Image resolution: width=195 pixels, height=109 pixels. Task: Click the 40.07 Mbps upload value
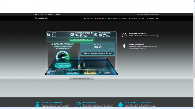pos(104,36)
